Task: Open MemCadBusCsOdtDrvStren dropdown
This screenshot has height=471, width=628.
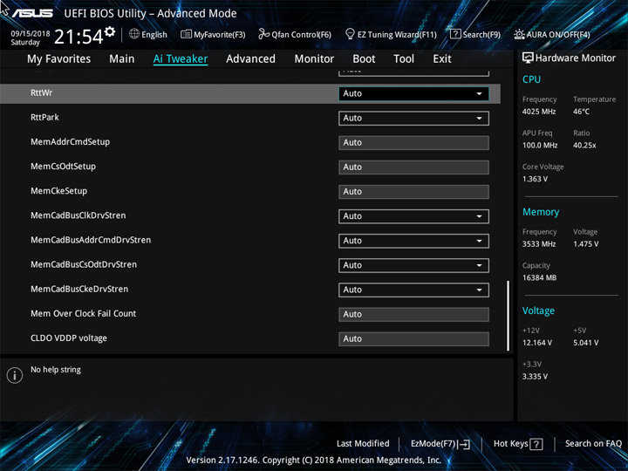Action: [x=413, y=265]
